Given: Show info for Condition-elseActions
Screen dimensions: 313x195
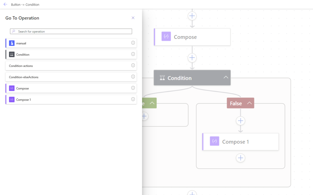Looking at the screenshot, I should coord(133,77).
